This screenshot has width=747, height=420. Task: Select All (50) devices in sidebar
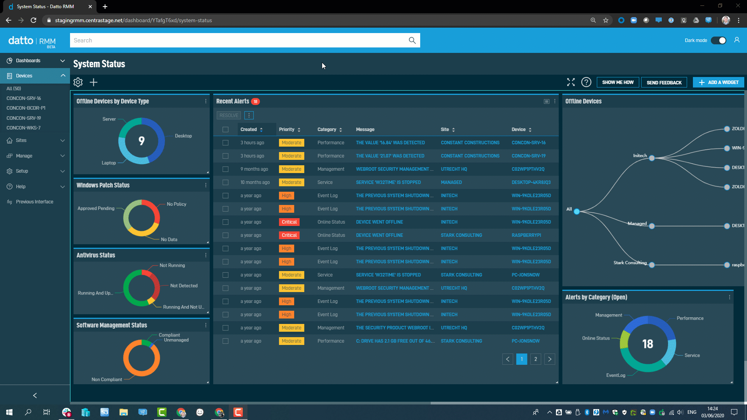pos(14,89)
